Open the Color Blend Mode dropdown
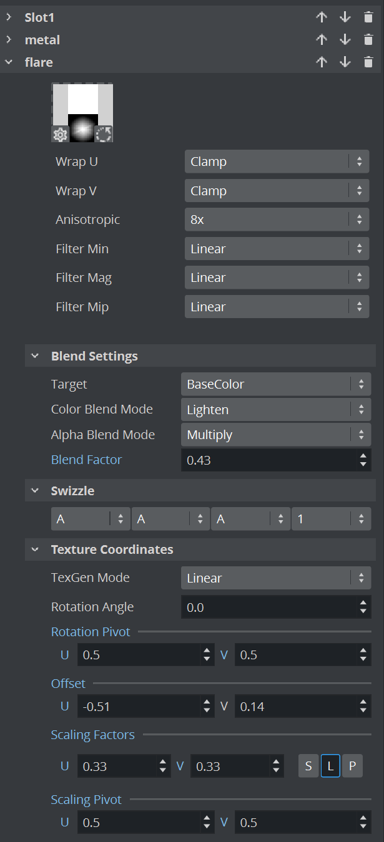384x842 pixels. pos(275,410)
